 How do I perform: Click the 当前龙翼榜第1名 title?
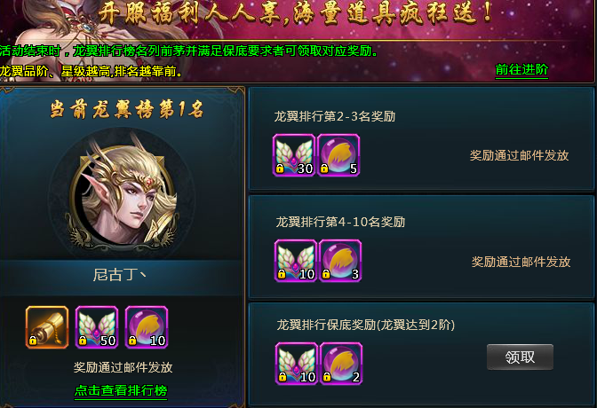pos(127,110)
